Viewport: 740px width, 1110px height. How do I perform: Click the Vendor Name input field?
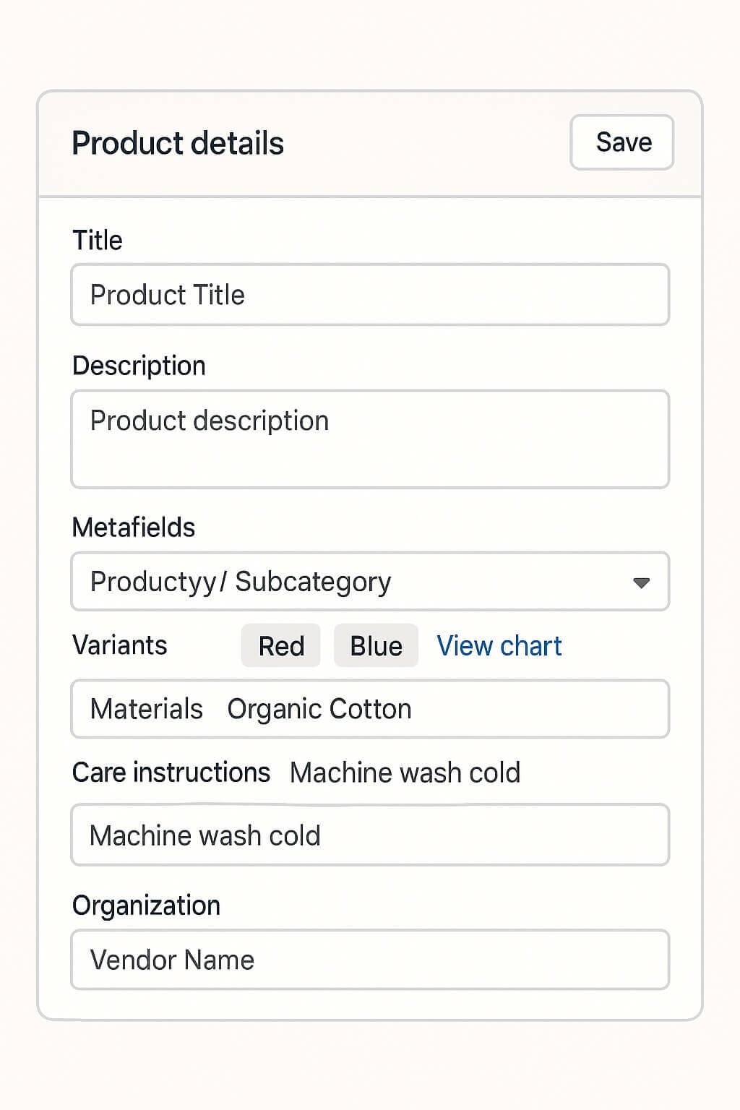point(370,960)
